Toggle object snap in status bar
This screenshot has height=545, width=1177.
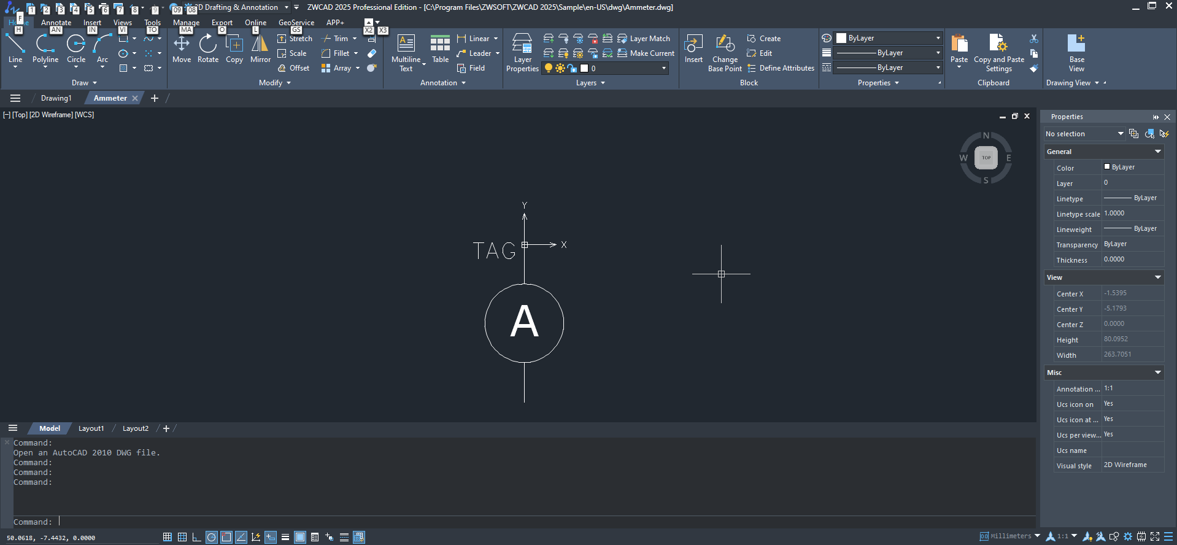pos(226,537)
